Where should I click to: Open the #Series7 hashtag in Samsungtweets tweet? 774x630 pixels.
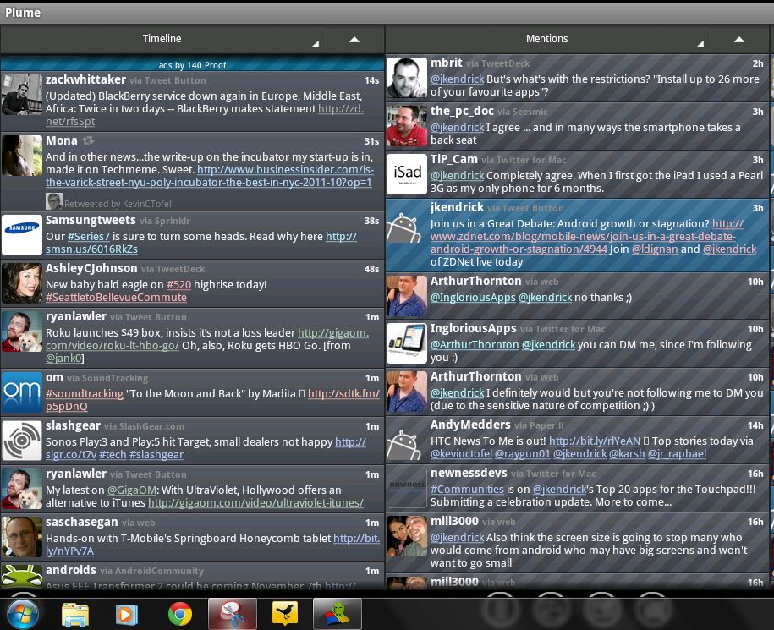[x=89, y=237]
